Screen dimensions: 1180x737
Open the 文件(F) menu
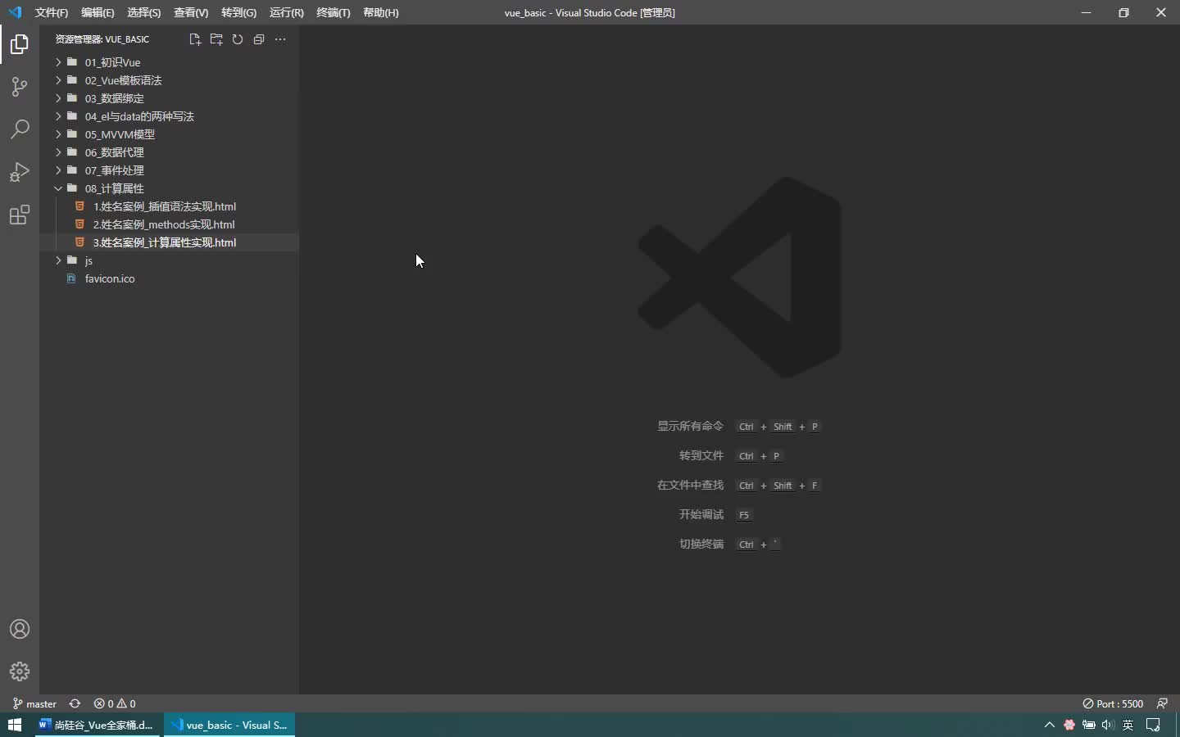click(x=51, y=12)
